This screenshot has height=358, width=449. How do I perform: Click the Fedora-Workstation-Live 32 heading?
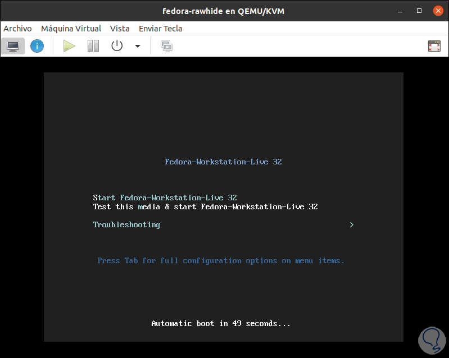click(223, 162)
